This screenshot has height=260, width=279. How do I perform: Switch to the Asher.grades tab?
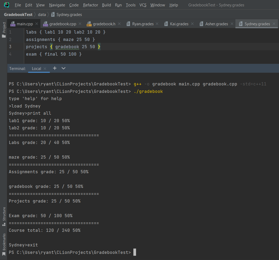coord(217,23)
